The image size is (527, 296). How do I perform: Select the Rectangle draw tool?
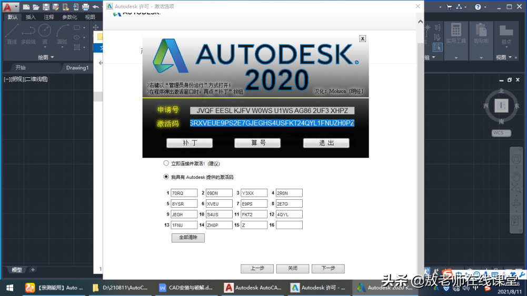[77, 27]
